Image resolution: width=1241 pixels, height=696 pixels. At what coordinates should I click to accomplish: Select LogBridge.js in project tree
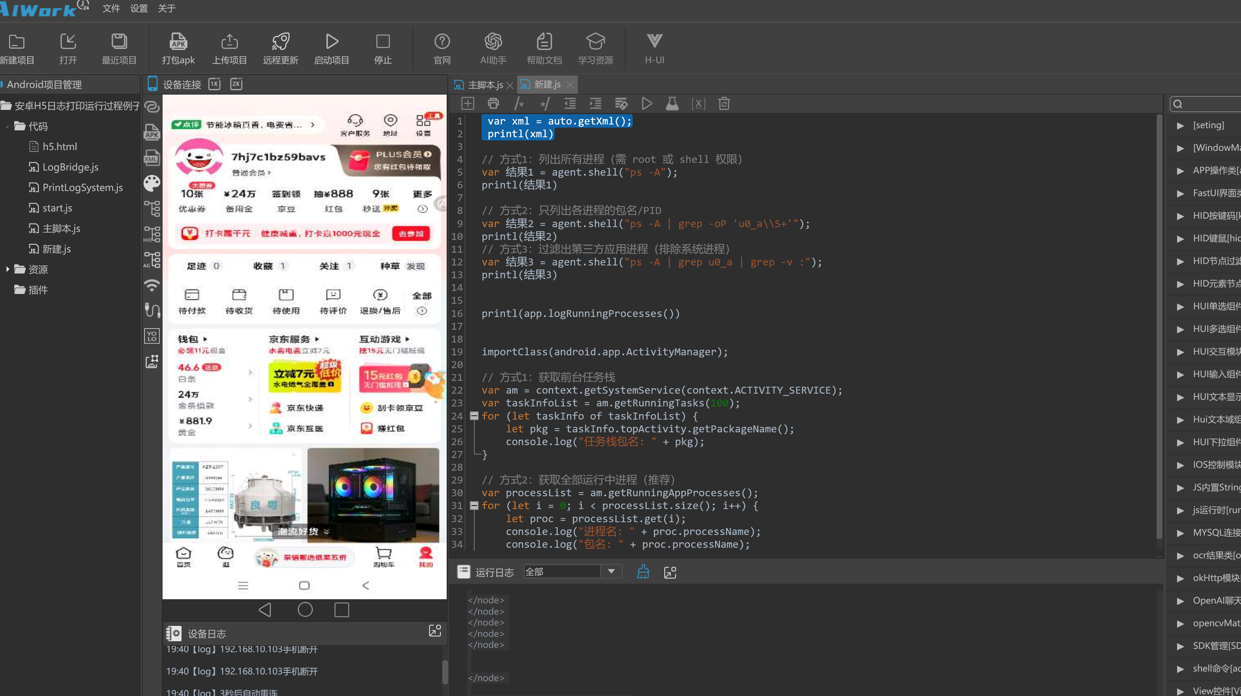[x=70, y=167]
